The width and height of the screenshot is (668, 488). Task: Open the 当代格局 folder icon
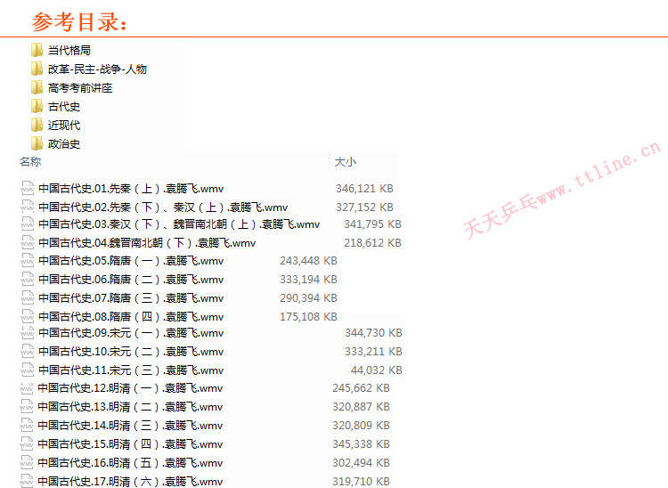click(37, 50)
